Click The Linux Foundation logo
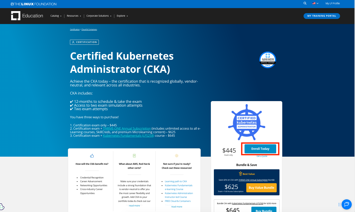The height and width of the screenshot is (212, 355). (34, 4)
